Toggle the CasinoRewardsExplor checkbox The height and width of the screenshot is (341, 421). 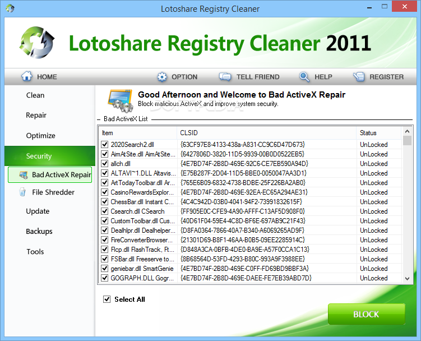(105, 192)
